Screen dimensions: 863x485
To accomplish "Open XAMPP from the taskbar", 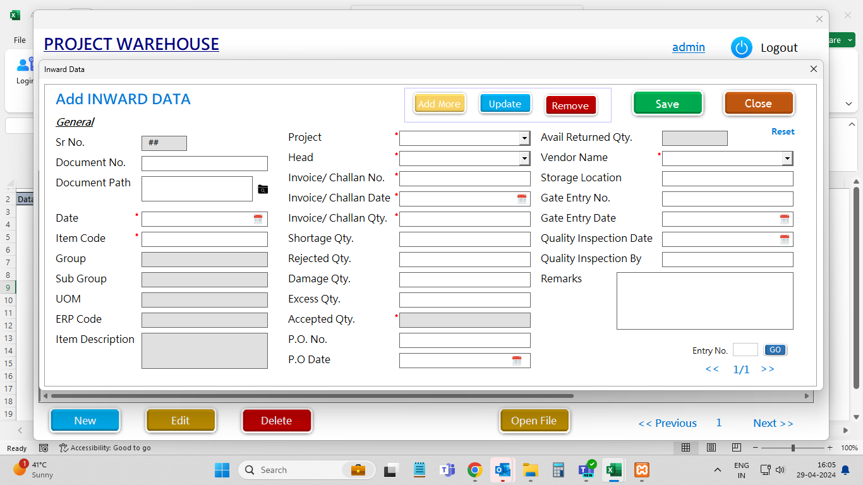I will pos(642,470).
